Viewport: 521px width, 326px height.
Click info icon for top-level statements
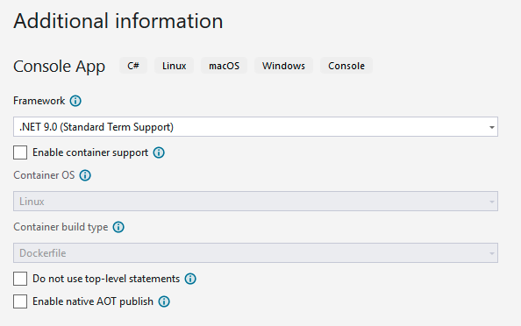click(x=190, y=279)
